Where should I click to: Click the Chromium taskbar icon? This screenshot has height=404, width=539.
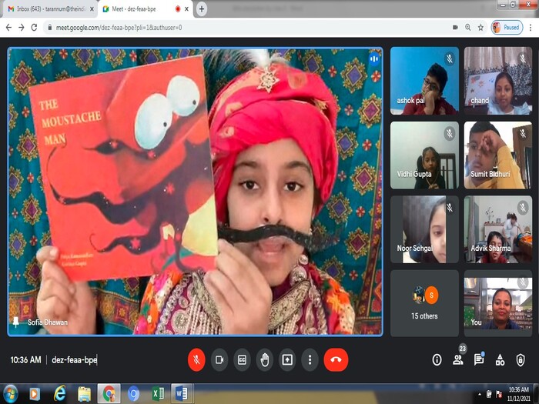[133, 394]
